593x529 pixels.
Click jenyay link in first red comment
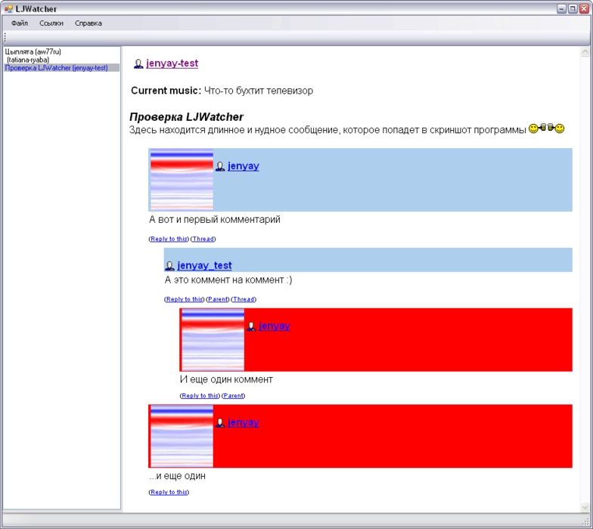click(x=274, y=326)
